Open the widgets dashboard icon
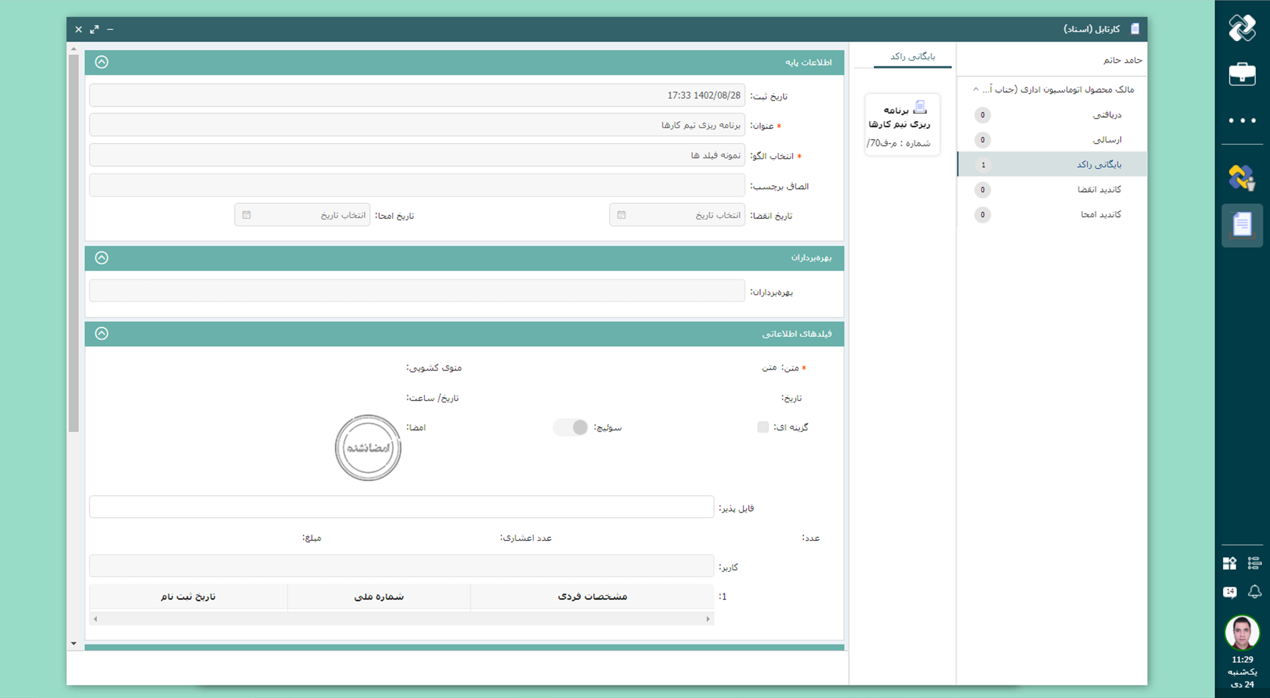Image resolution: width=1270 pixels, height=698 pixels. point(1230,563)
